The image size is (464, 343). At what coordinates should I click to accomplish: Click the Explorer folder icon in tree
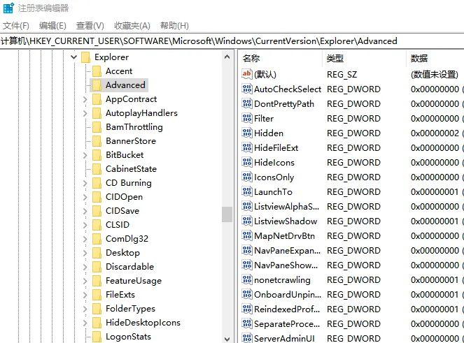click(x=85, y=57)
